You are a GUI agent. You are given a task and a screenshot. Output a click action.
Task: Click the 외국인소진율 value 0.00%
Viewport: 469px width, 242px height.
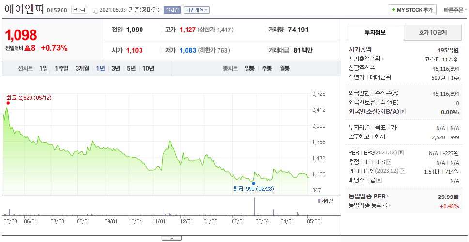point(450,112)
